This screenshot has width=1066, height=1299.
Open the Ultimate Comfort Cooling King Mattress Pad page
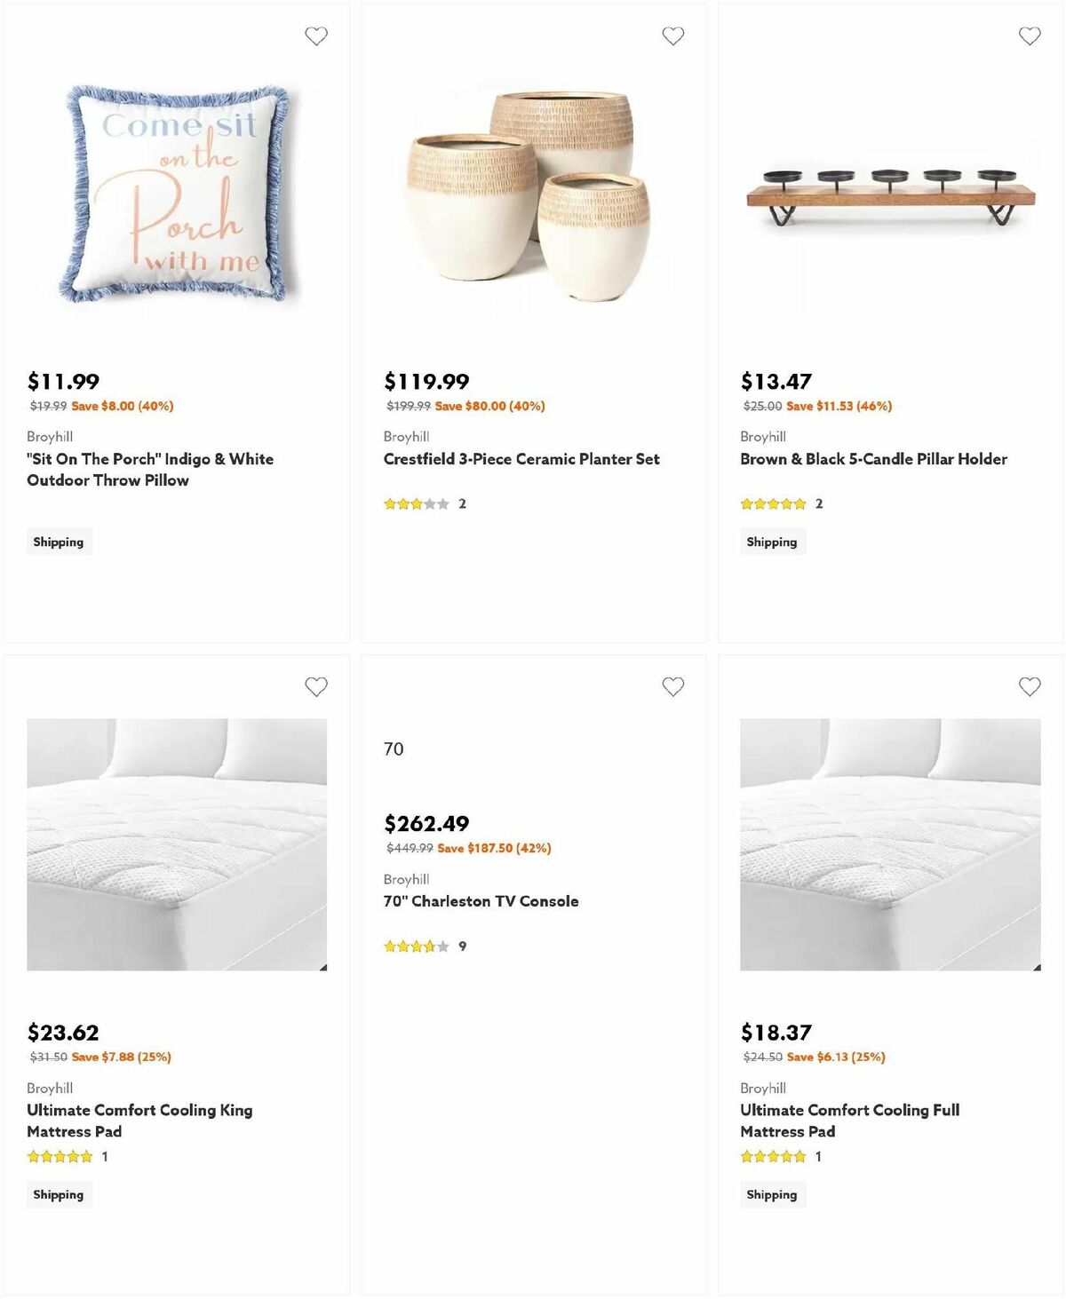point(139,1120)
